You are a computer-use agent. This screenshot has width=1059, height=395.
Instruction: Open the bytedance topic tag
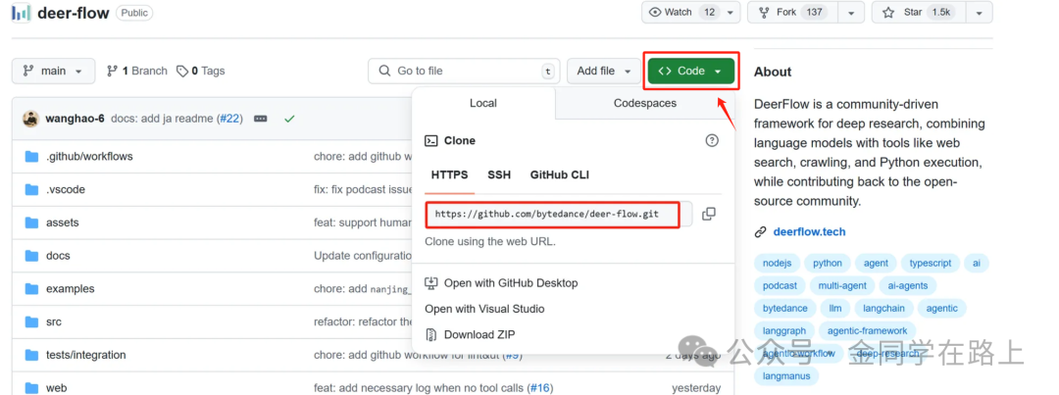pyautogui.click(x=784, y=309)
